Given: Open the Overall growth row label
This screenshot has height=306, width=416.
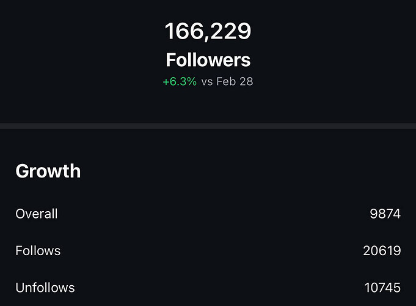Looking at the screenshot, I should click(37, 214).
